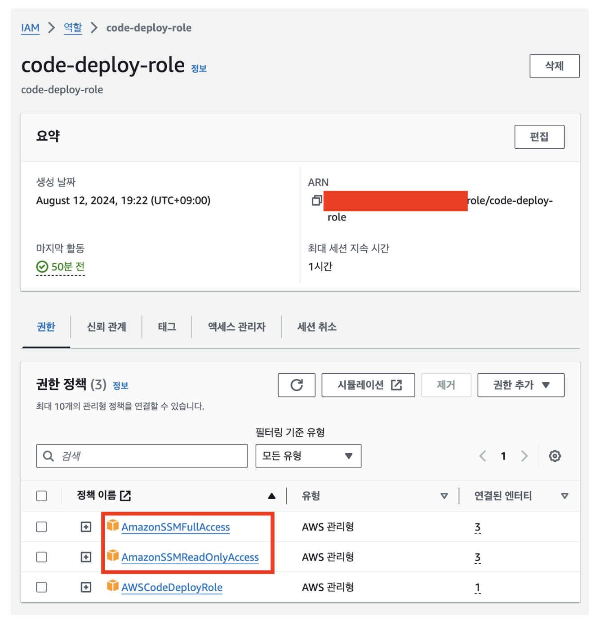Switch to the 신뢰 관계 tab
The height and width of the screenshot is (619, 595).
click(x=107, y=327)
